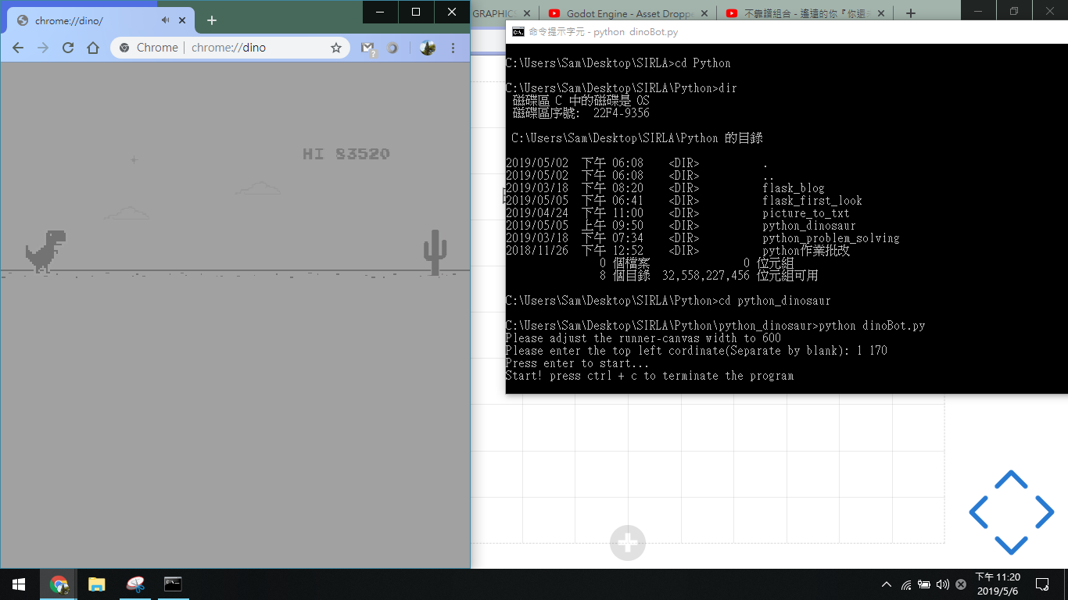The image size is (1068, 600).
Task: Click the python_dinosaur directory listing entry
Action: tap(809, 226)
